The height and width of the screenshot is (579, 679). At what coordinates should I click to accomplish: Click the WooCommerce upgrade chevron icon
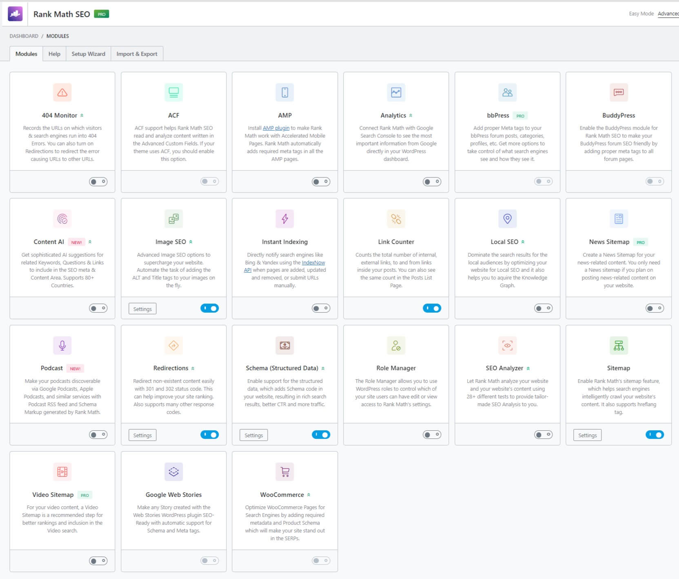[x=308, y=495]
